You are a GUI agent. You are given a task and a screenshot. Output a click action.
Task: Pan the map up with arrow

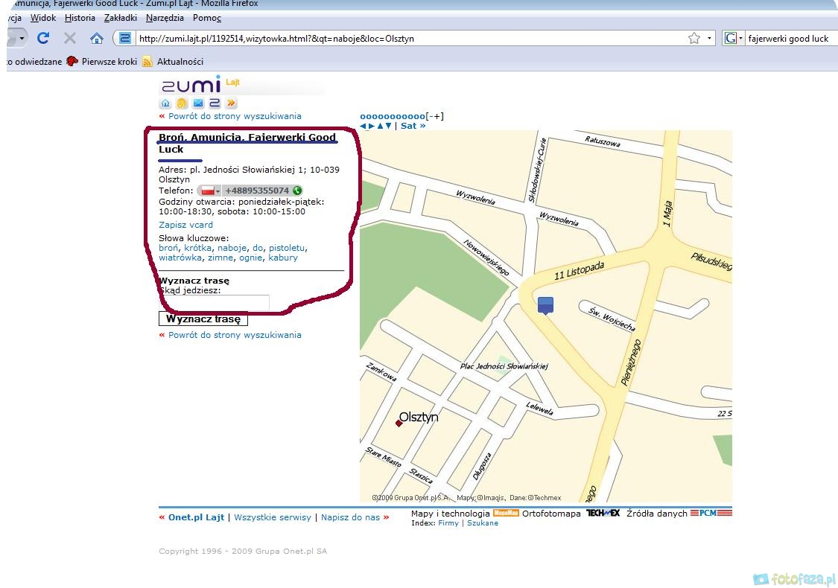coord(380,126)
